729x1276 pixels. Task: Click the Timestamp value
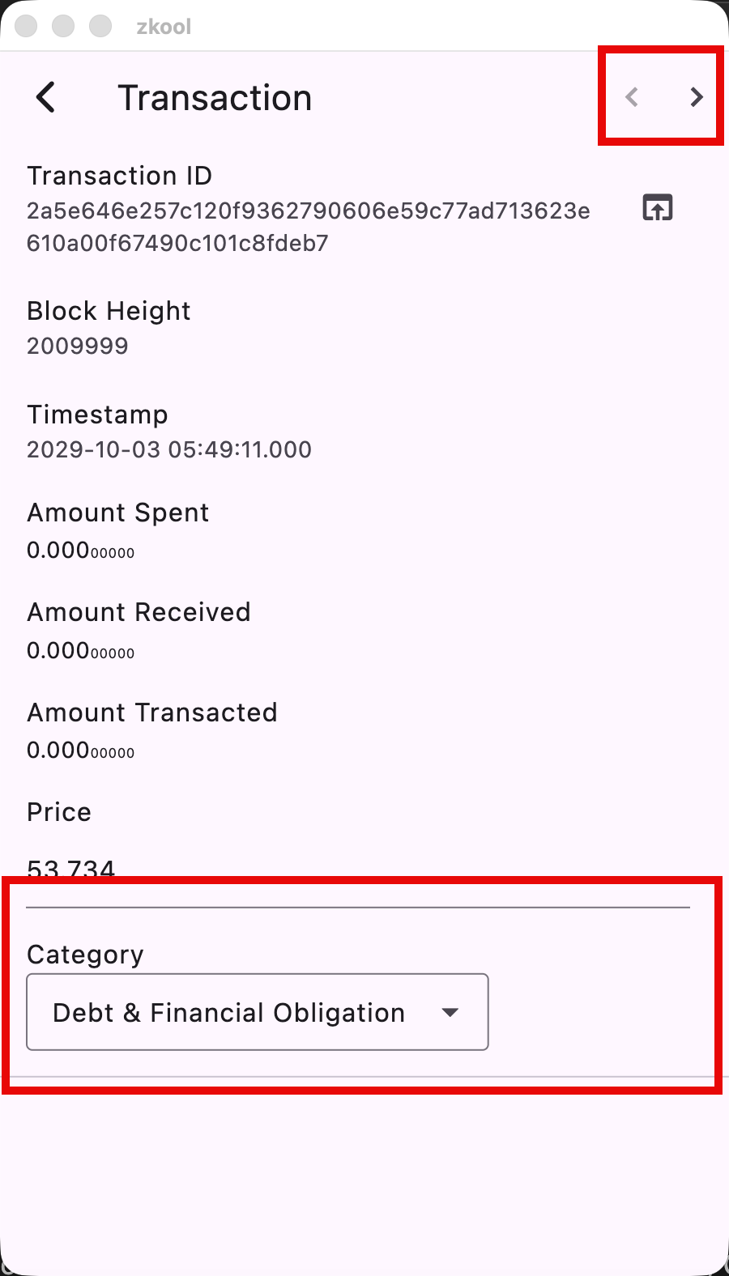click(x=168, y=449)
